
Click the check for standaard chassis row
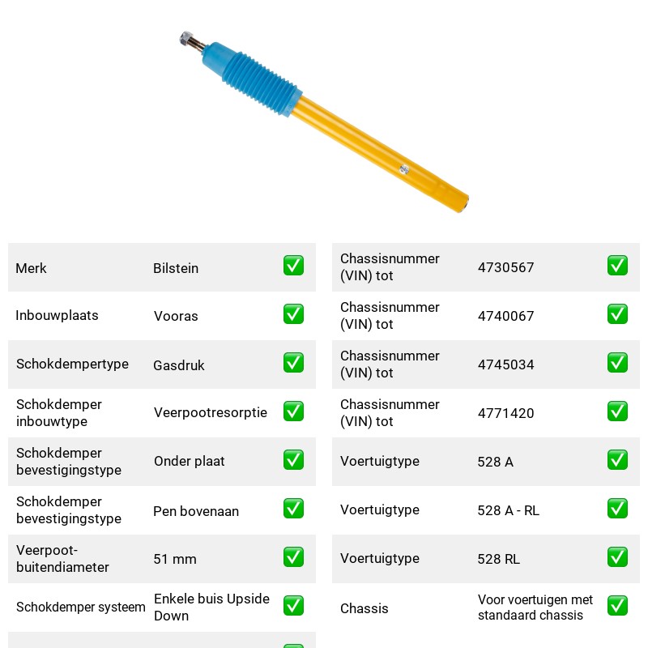point(617,605)
